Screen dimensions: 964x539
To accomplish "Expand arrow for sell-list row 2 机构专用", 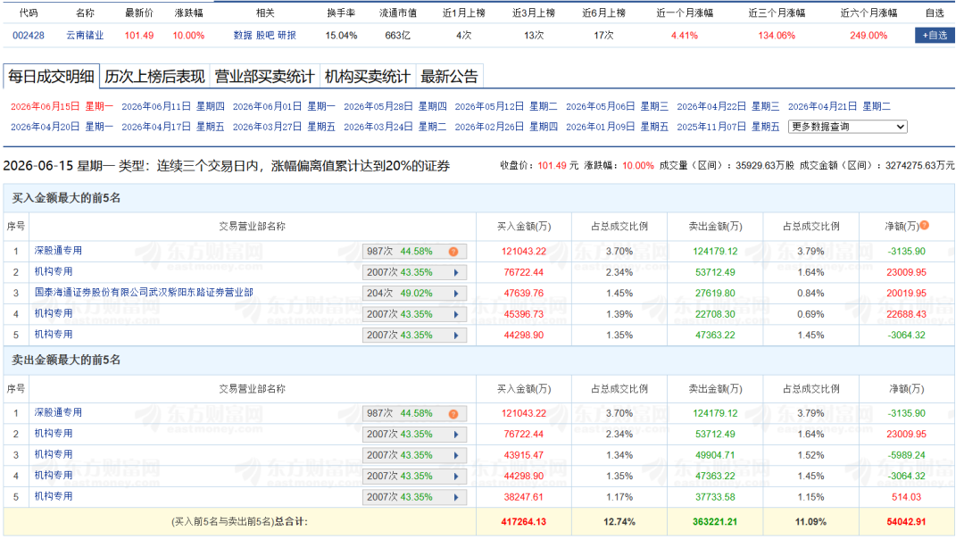I will 456,435.
